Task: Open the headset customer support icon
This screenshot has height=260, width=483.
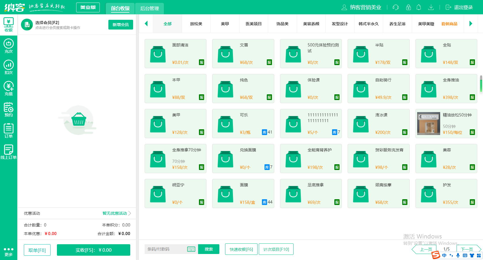Action: pyautogui.click(x=396, y=7)
